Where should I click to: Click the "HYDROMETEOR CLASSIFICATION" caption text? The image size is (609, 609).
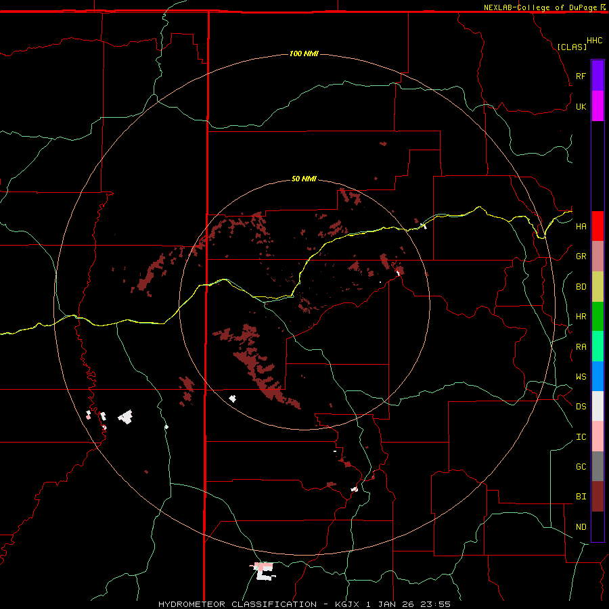238,604
